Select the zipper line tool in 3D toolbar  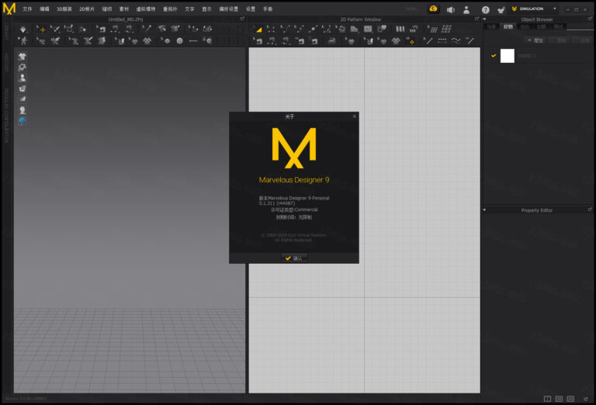pos(193,40)
